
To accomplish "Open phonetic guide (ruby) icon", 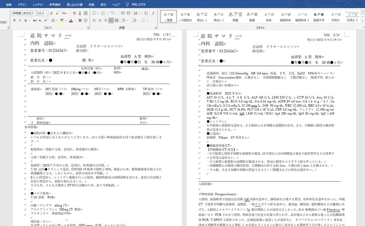I will [x=80, y=13].
